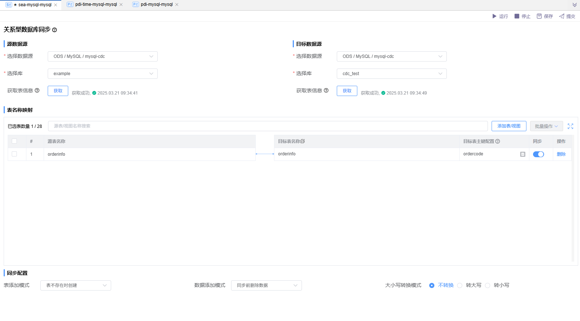
Task: Click fullscreen expand icon in table mapping
Action: click(570, 126)
